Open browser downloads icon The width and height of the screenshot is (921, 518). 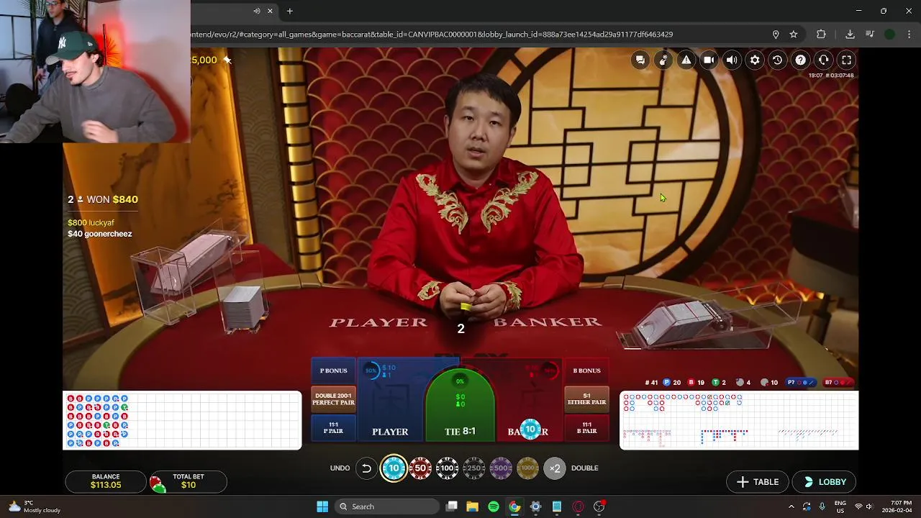[850, 35]
